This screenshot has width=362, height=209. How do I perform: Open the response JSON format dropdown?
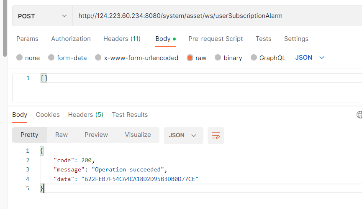point(183,136)
